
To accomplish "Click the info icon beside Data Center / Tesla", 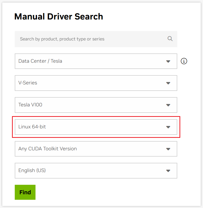I will [x=184, y=61].
